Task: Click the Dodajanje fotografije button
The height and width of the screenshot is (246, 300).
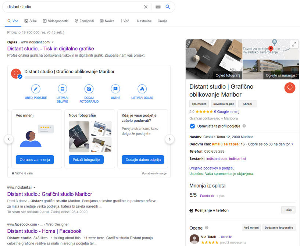Action: (279, 228)
